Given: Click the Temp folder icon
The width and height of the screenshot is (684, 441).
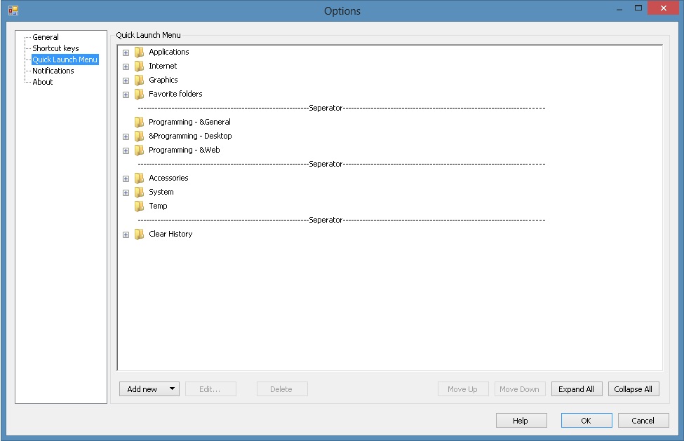Looking at the screenshot, I should pos(139,206).
